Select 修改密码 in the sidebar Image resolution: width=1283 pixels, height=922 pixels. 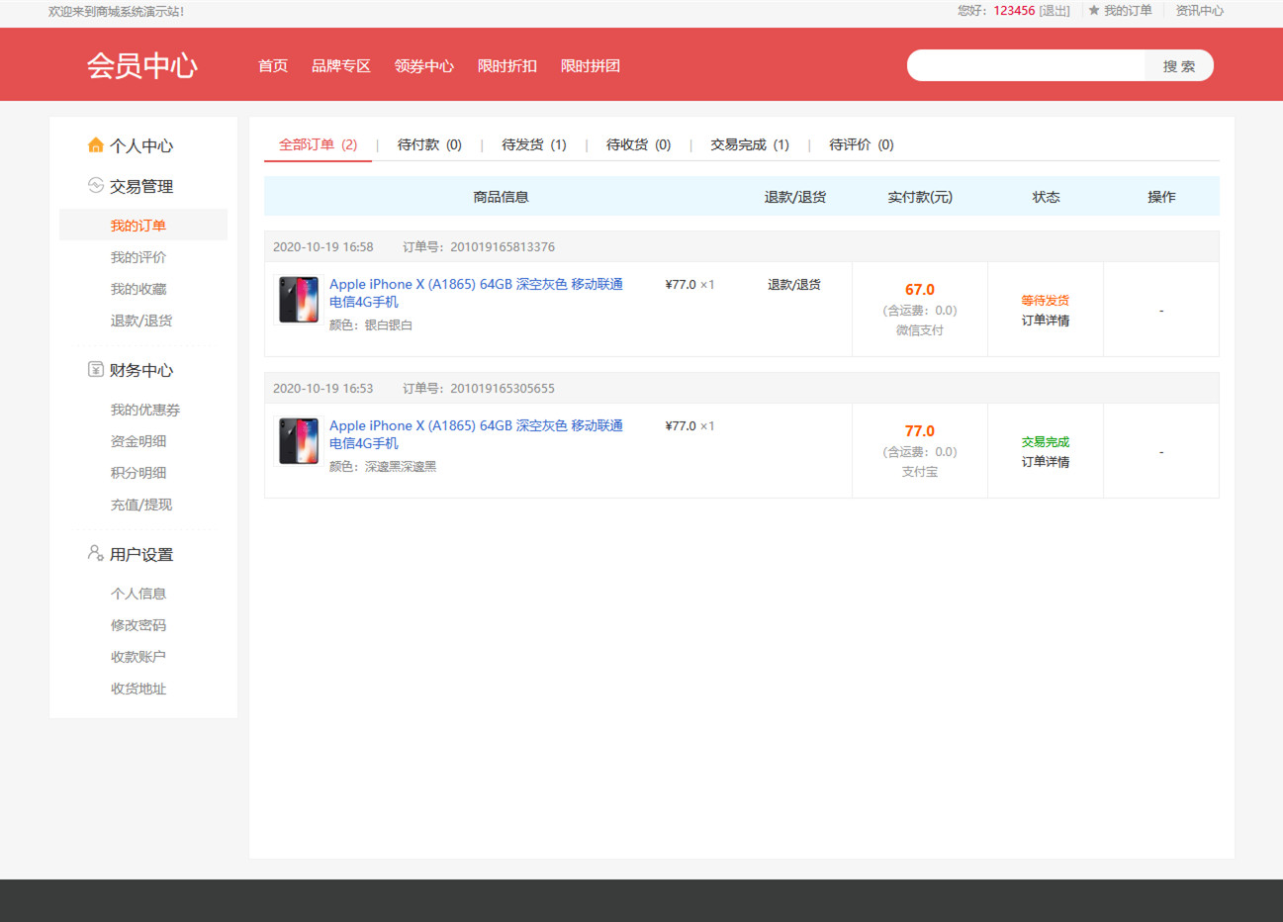[138, 625]
